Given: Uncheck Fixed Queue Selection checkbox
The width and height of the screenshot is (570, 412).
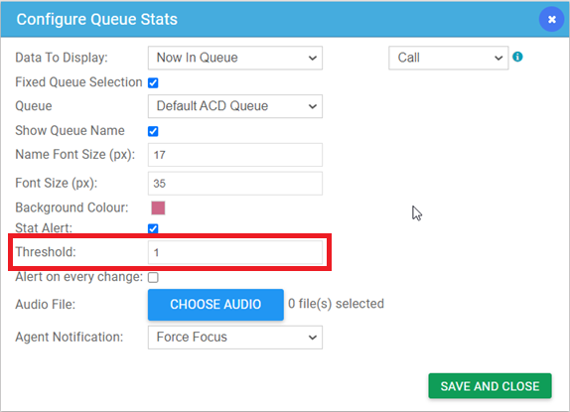Looking at the screenshot, I should pos(153,82).
